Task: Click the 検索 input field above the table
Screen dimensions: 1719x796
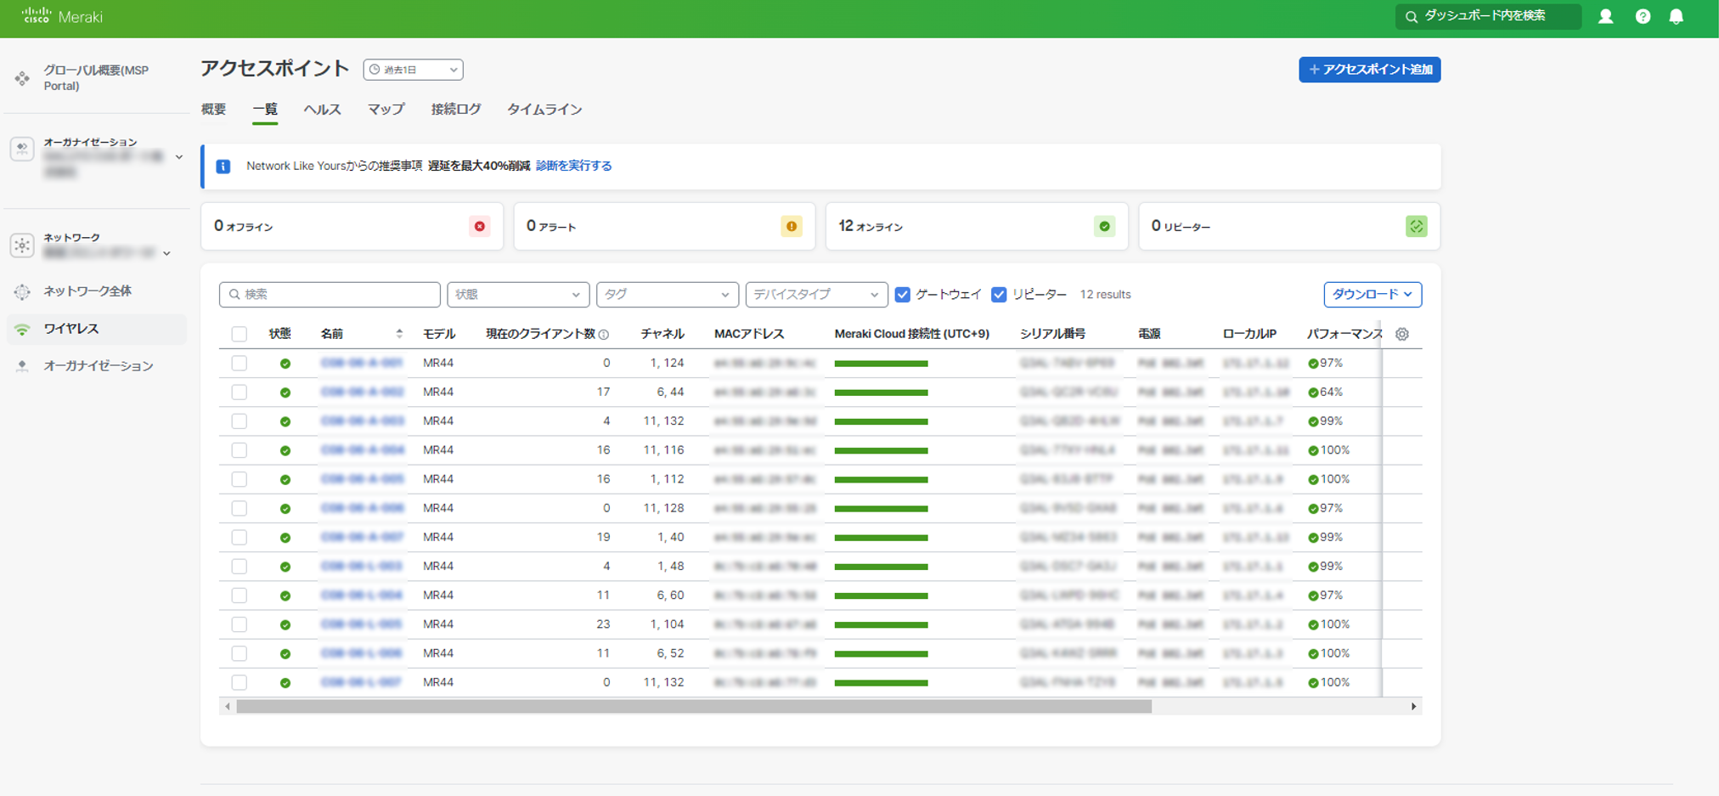Action: click(330, 295)
